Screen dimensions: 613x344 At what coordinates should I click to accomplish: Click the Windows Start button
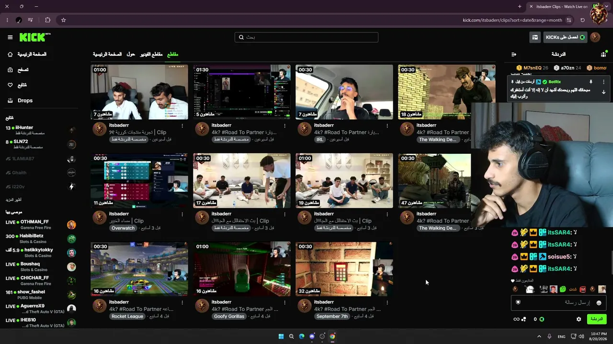(281, 336)
